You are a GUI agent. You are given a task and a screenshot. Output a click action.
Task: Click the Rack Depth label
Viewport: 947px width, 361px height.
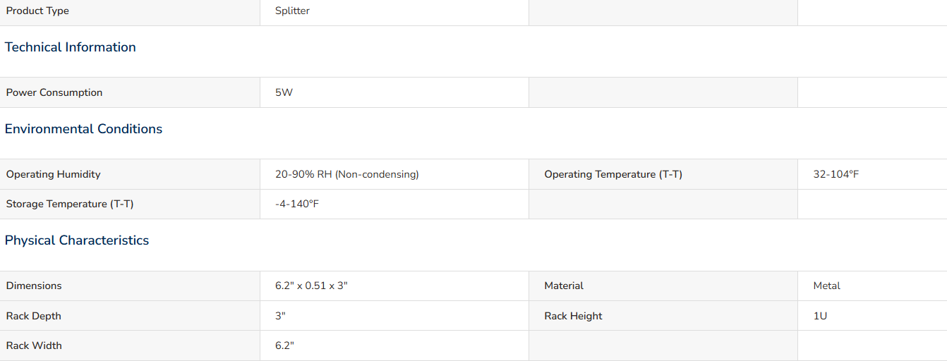tap(34, 316)
